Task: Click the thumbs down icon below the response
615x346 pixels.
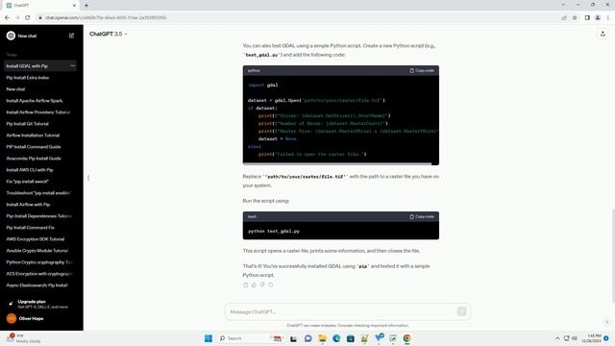Action: 262,284
